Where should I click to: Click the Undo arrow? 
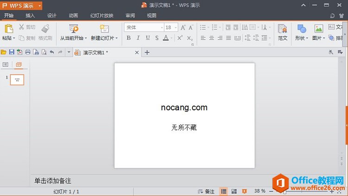pyautogui.click(x=52, y=52)
